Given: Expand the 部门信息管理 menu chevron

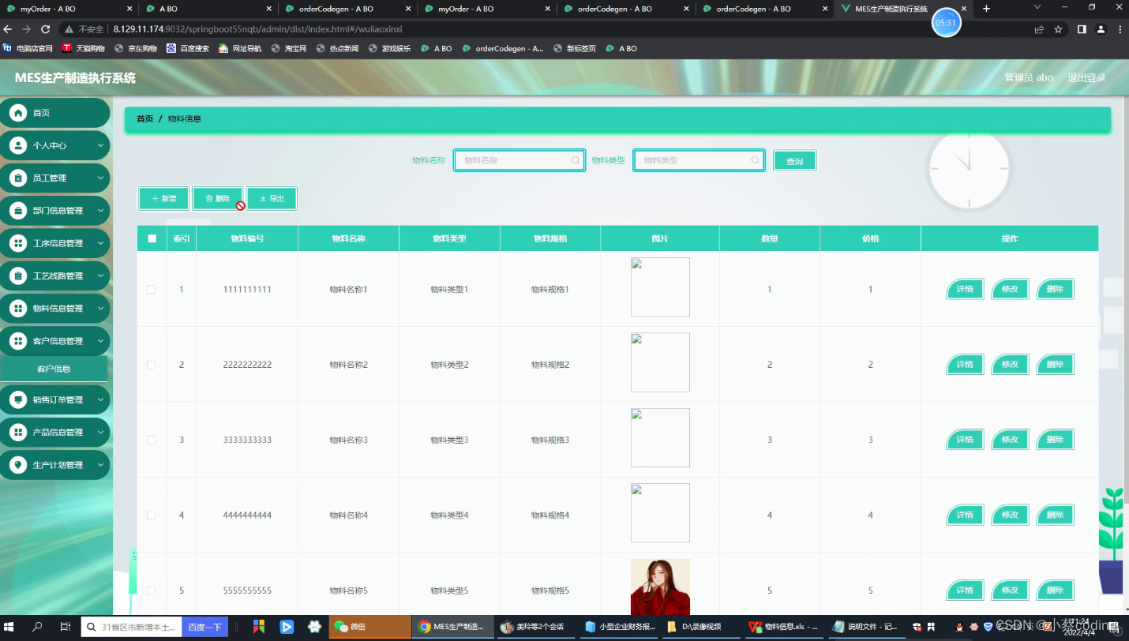Looking at the screenshot, I should click(101, 210).
